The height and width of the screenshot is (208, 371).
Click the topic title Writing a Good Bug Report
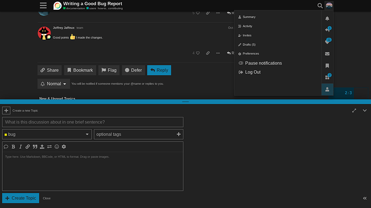click(92, 4)
